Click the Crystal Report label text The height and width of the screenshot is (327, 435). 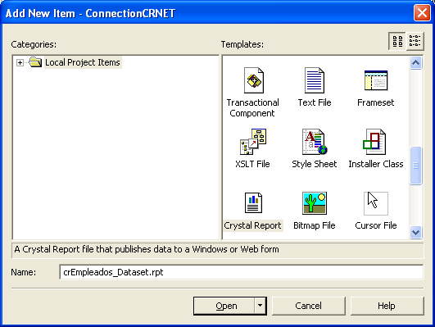(253, 225)
